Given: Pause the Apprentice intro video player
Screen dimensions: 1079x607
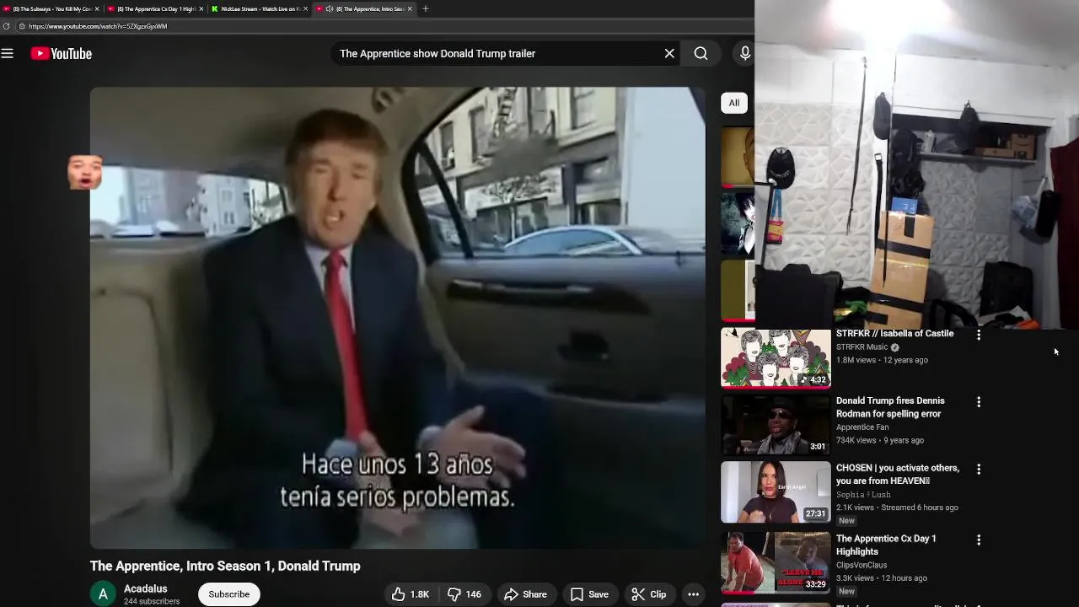Looking at the screenshot, I should point(398,318).
